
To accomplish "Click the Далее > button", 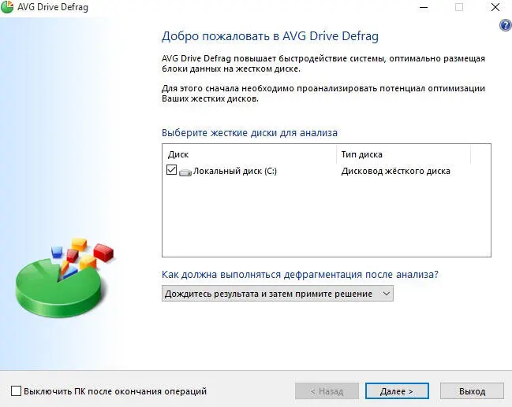I will (x=397, y=390).
